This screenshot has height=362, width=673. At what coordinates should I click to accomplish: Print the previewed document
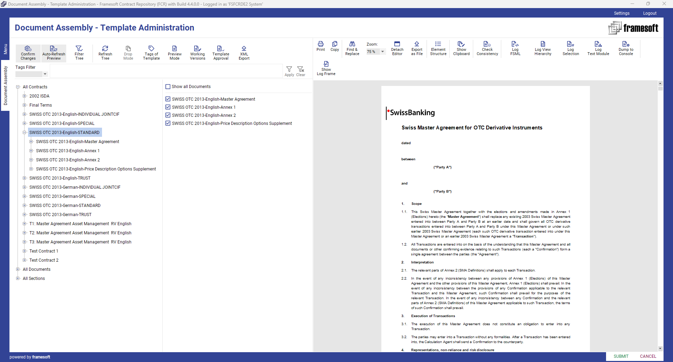tap(321, 46)
